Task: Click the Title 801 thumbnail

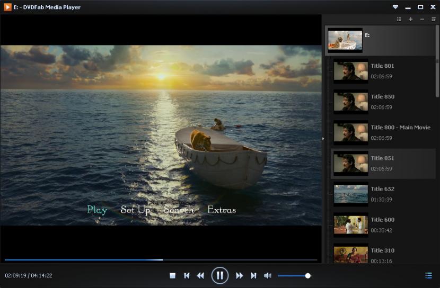Action: pos(351,71)
